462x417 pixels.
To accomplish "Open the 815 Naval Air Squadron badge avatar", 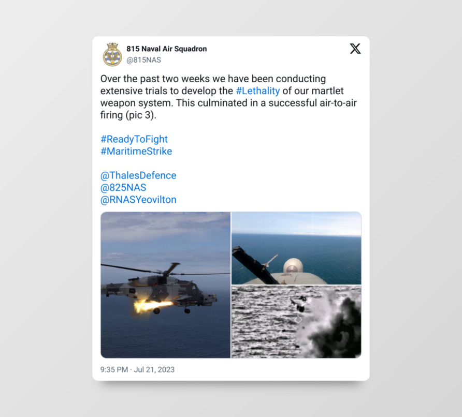I will point(112,54).
